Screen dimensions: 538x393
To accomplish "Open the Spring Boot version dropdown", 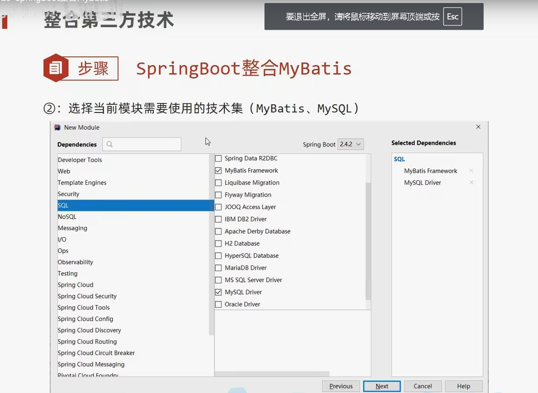I will click(351, 144).
